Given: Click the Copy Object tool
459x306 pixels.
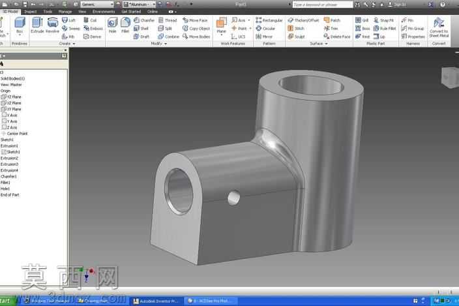Looking at the screenshot, I should point(196,29).
